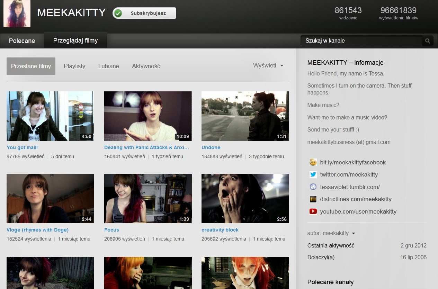This screenshot has height=289, width=438.
Task: Play the You got mail! thumbnail
Action: coord(50,116)
